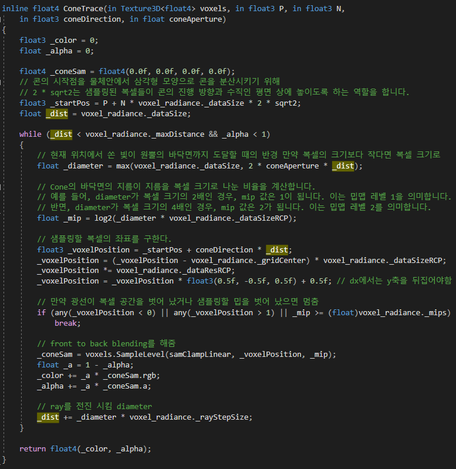Click highlighted _dist inside the while condition

61,134
